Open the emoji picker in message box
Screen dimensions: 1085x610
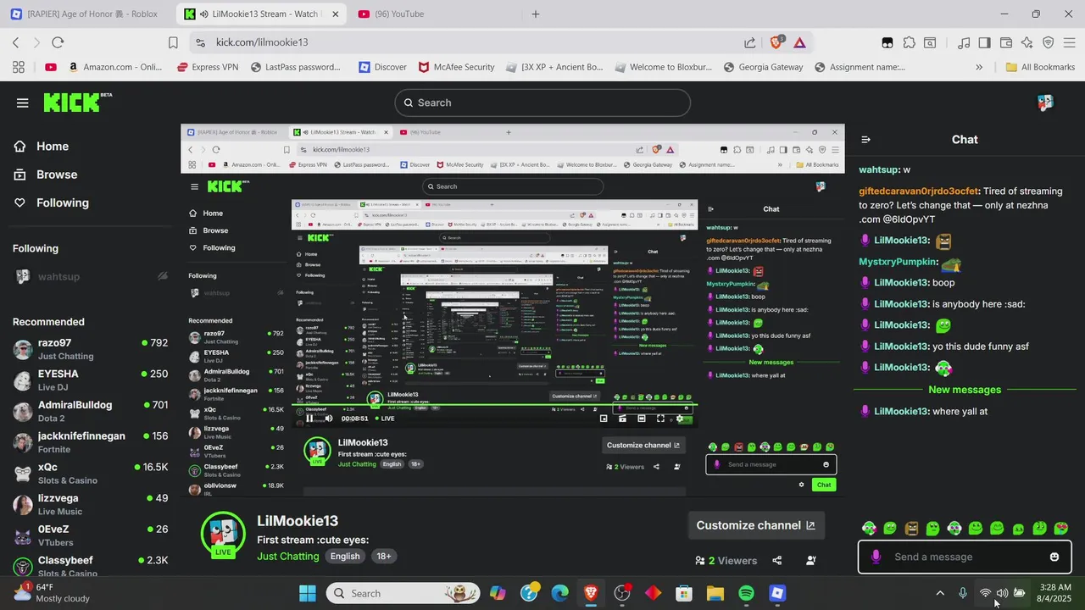tap(1054, 557)
